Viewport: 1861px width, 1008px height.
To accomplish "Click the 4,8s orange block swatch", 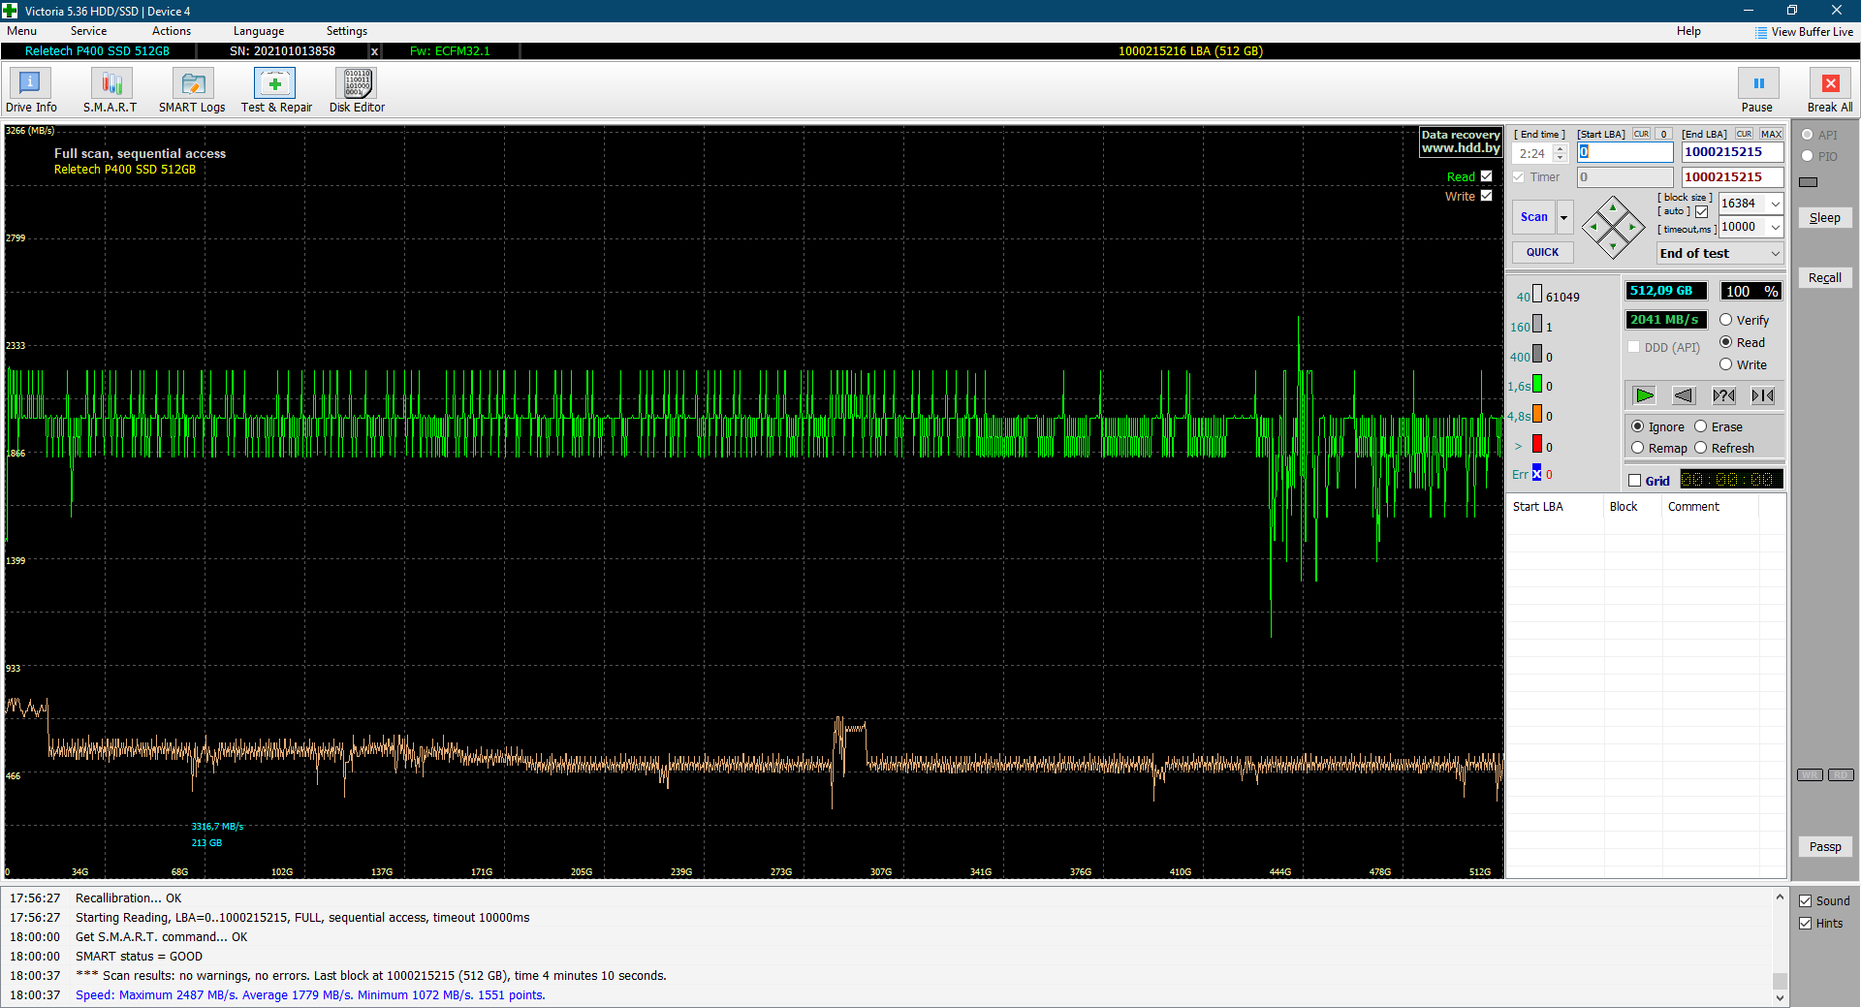I will tap(1537, 415).
